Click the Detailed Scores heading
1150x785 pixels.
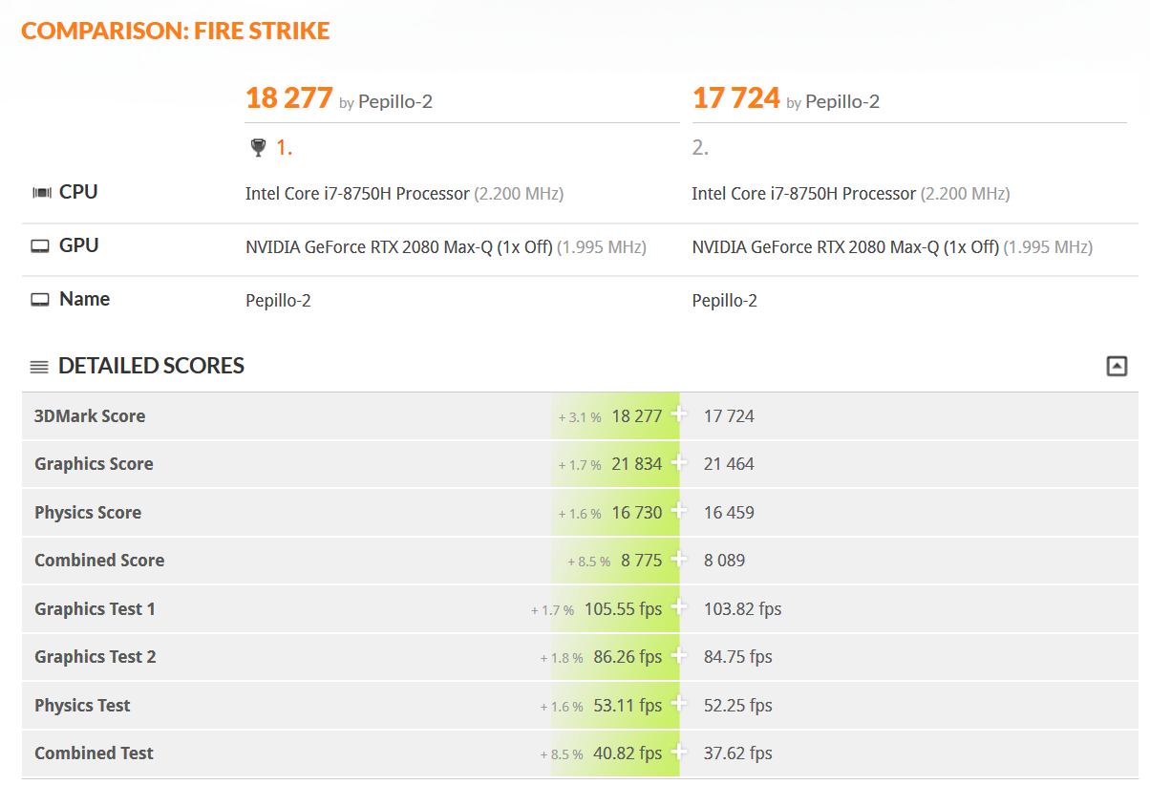click(x=151, y=366)
